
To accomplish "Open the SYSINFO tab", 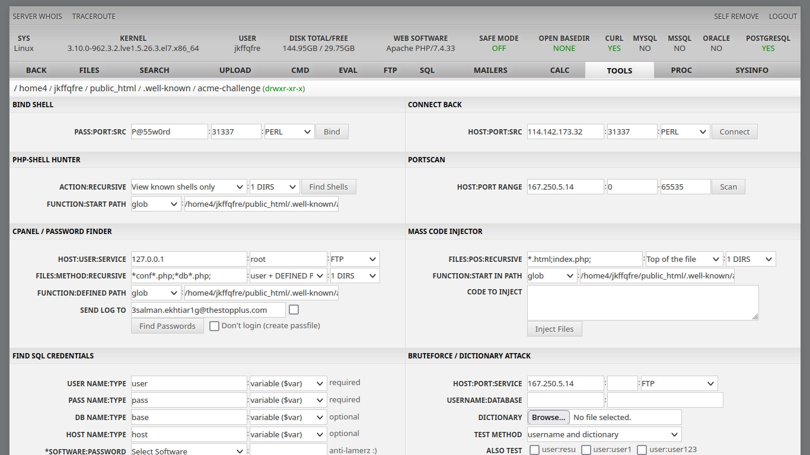I will (x=752, y=70).
